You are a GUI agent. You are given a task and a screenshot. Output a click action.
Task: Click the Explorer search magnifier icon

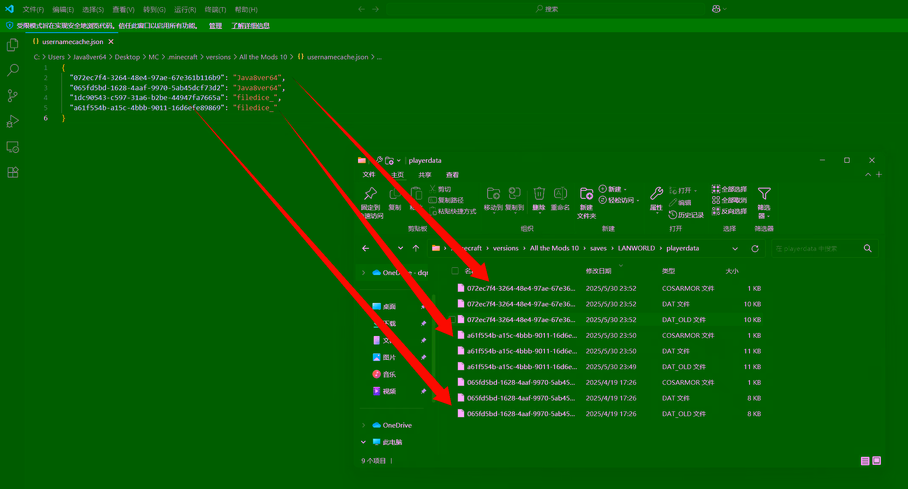coord(868,249)
